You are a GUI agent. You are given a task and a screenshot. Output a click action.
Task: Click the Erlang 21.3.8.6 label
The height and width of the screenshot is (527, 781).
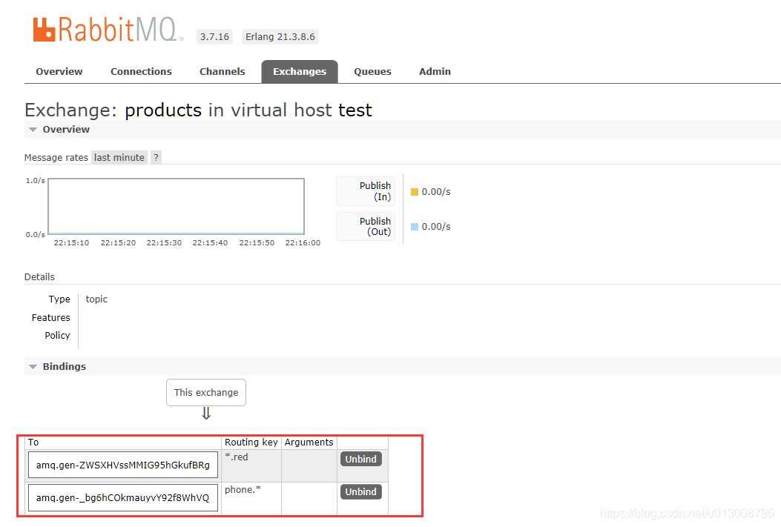tap(280, 37)
